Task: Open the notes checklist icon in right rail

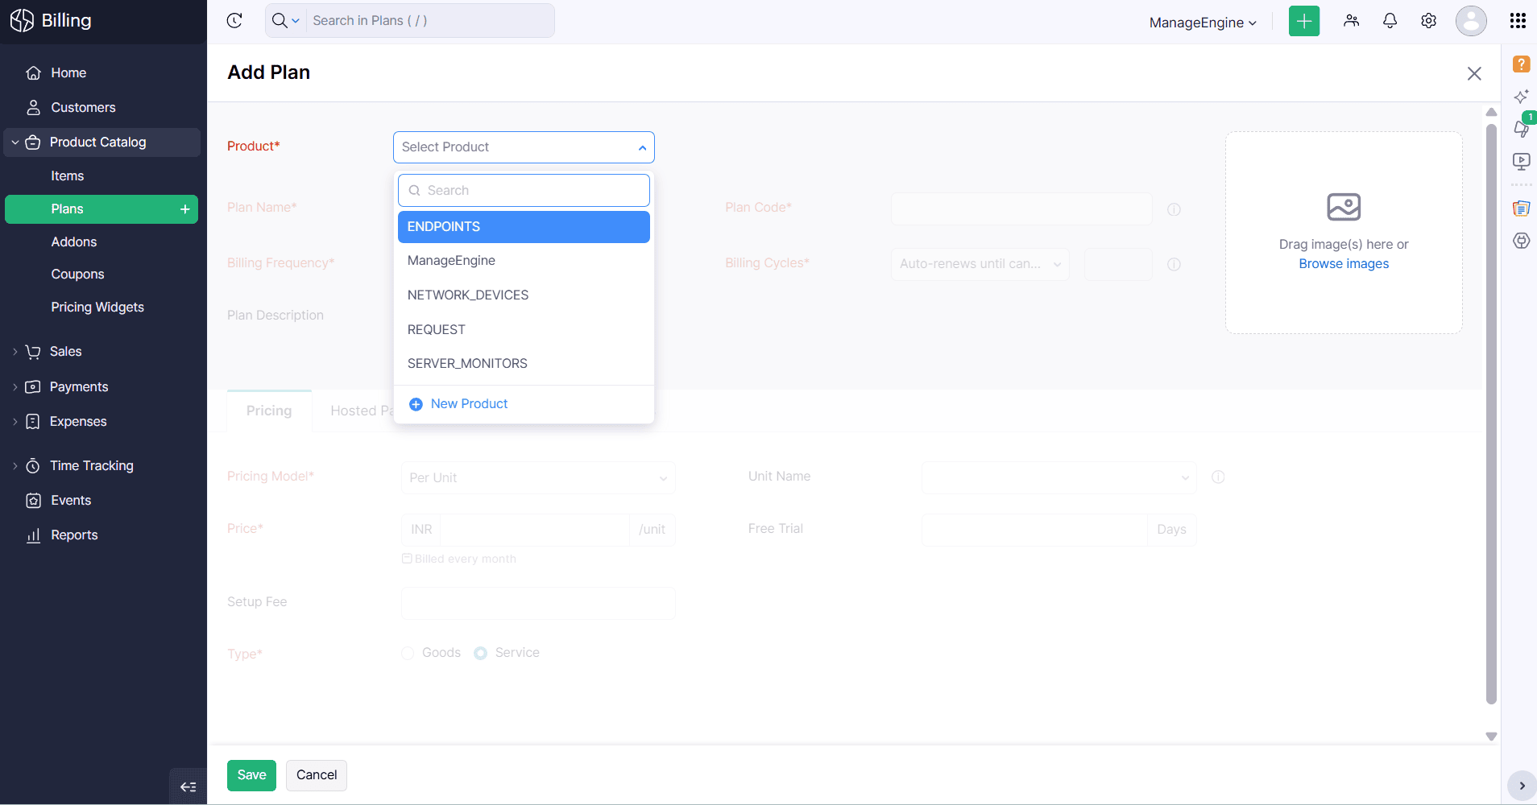Action: click(x=1521, y=208)
